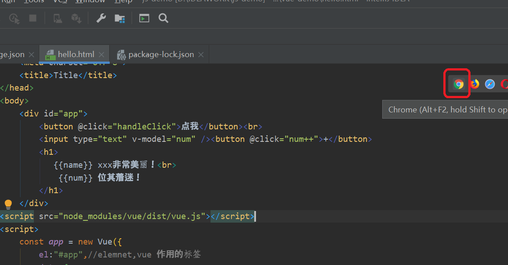Click the closing div tag
The height and width of the screenshot is (265, 508).
tap(34, 203)
